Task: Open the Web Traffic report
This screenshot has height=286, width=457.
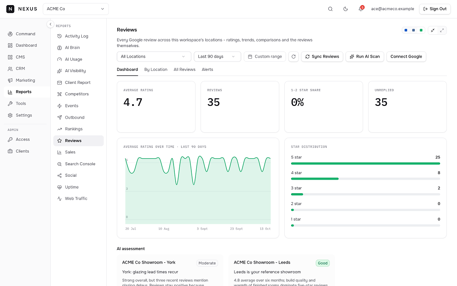Action: point(78,199)
